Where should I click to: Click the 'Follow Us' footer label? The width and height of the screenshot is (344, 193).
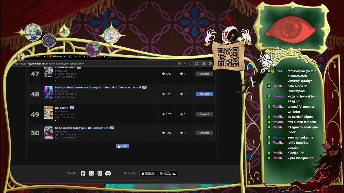(71, 173)
